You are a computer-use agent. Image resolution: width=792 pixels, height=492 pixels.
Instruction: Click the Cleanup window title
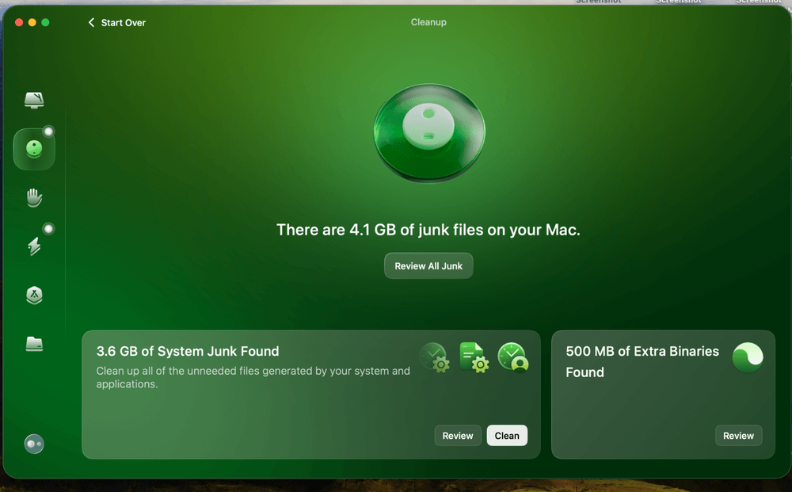click(428, 22)
